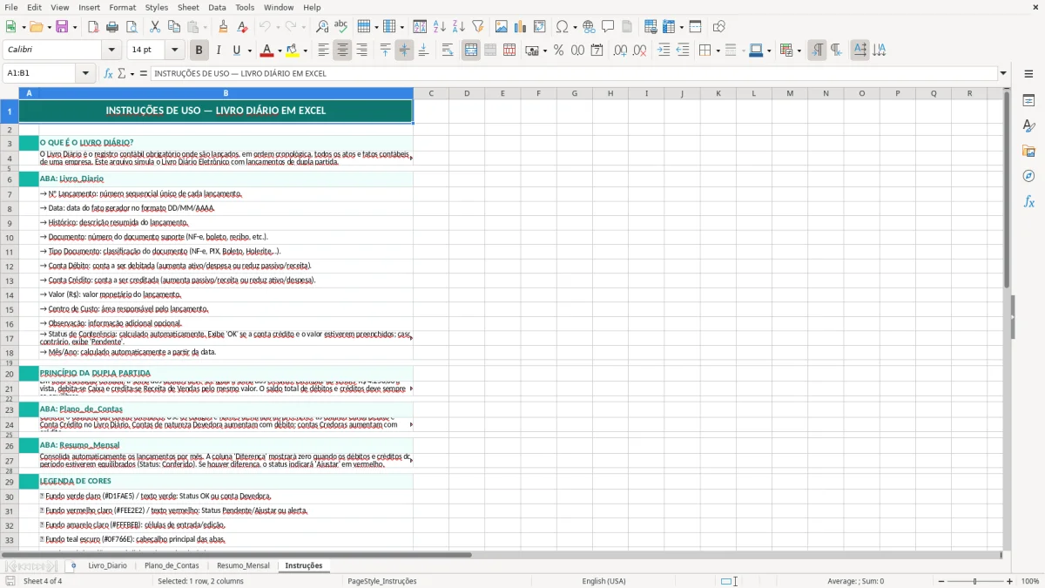This screenshot has width=1045, height=588.
Task: Open the font size 14 pt dropdown
Action: click(174, 51)
